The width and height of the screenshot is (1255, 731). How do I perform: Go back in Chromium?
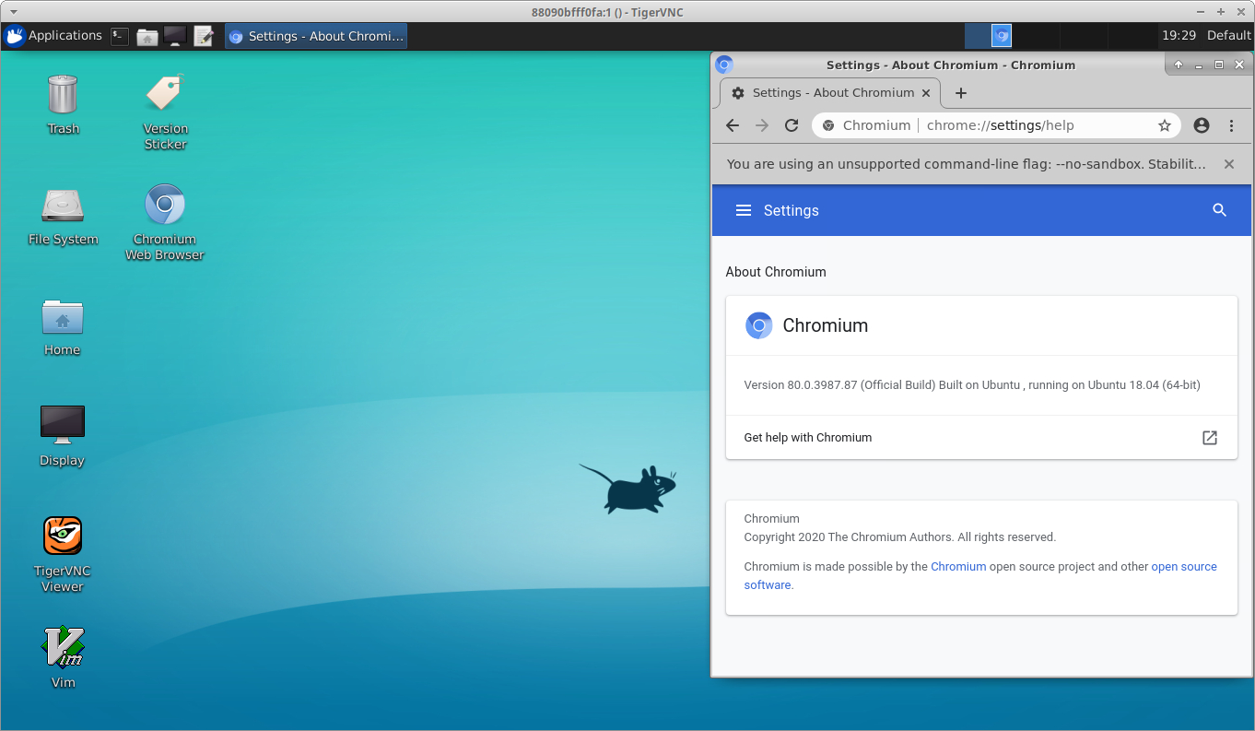click(x=733, y=125)
